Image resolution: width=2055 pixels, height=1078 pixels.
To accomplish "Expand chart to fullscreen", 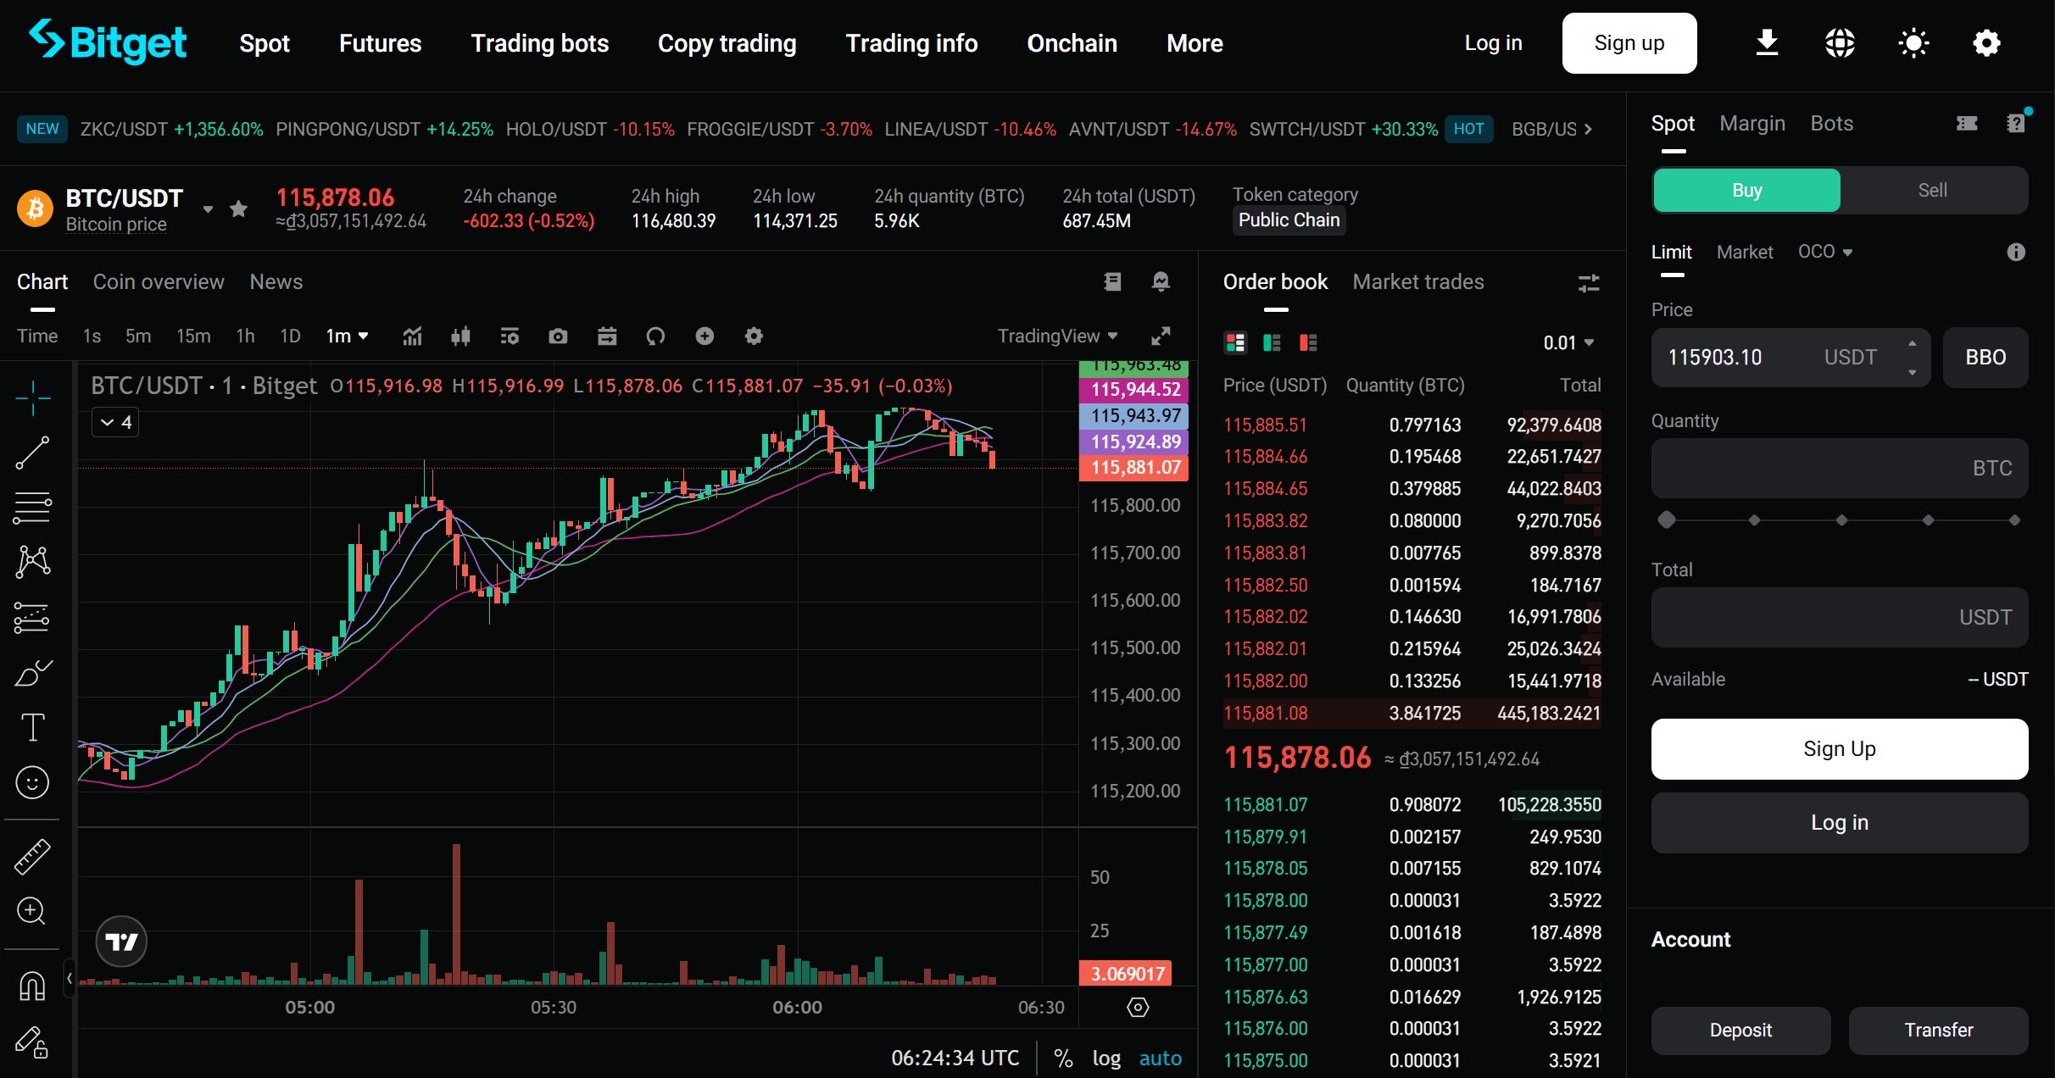I will point(1161,336).
